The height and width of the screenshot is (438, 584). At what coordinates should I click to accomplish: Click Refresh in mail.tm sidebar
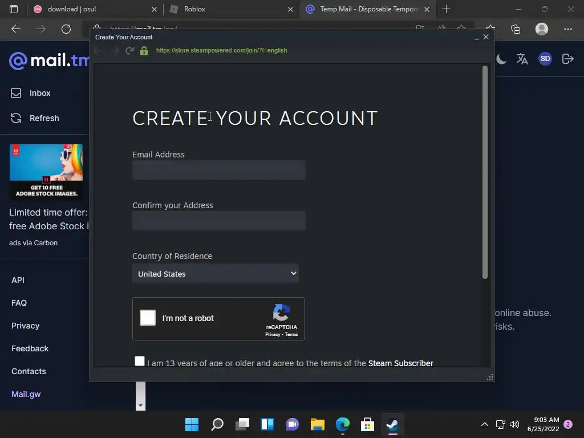click(35, 118)
